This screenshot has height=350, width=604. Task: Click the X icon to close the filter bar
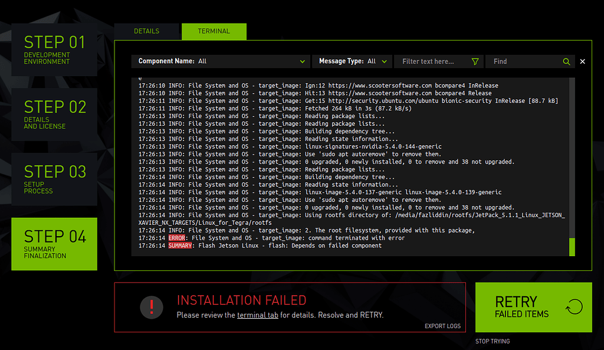[582, 61]
